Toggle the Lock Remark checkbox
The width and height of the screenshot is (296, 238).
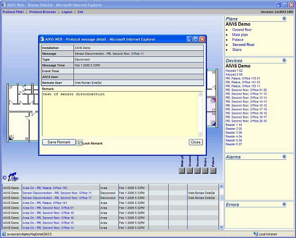(x=80, y=143)
